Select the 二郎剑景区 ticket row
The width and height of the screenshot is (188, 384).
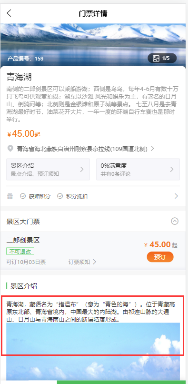(93, 251)
